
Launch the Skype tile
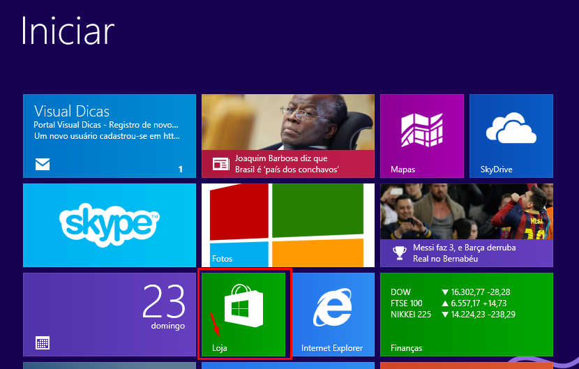click(110, 225)
